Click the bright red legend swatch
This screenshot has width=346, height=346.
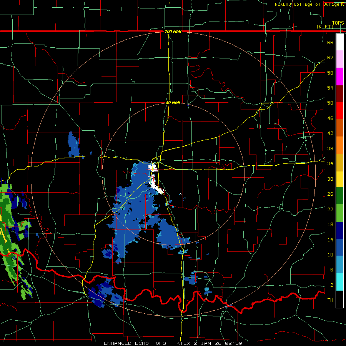point(339,111)
